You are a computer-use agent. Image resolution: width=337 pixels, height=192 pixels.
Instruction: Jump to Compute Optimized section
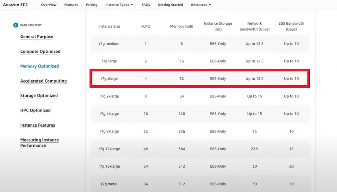click(40, 52)
